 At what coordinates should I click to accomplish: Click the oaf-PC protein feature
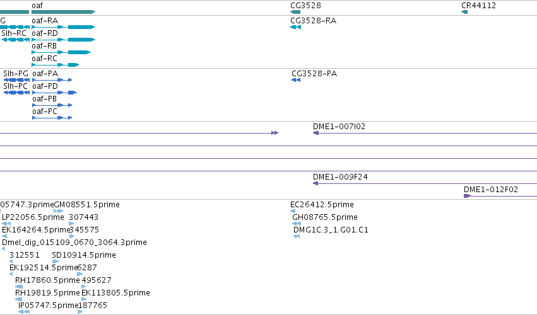pyautogui.click(x=52, y=118)
